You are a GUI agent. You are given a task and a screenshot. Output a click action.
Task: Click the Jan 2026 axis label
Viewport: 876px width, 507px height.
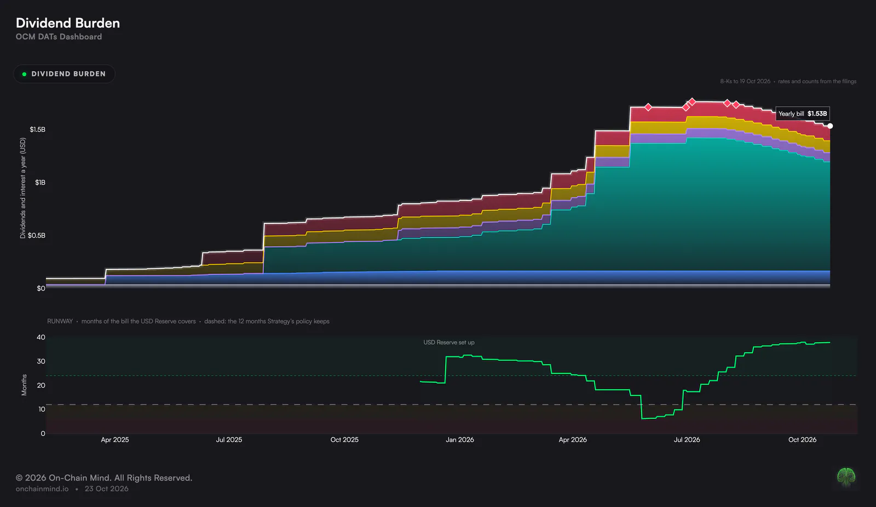pyautogui.click(x=460, y=440)
